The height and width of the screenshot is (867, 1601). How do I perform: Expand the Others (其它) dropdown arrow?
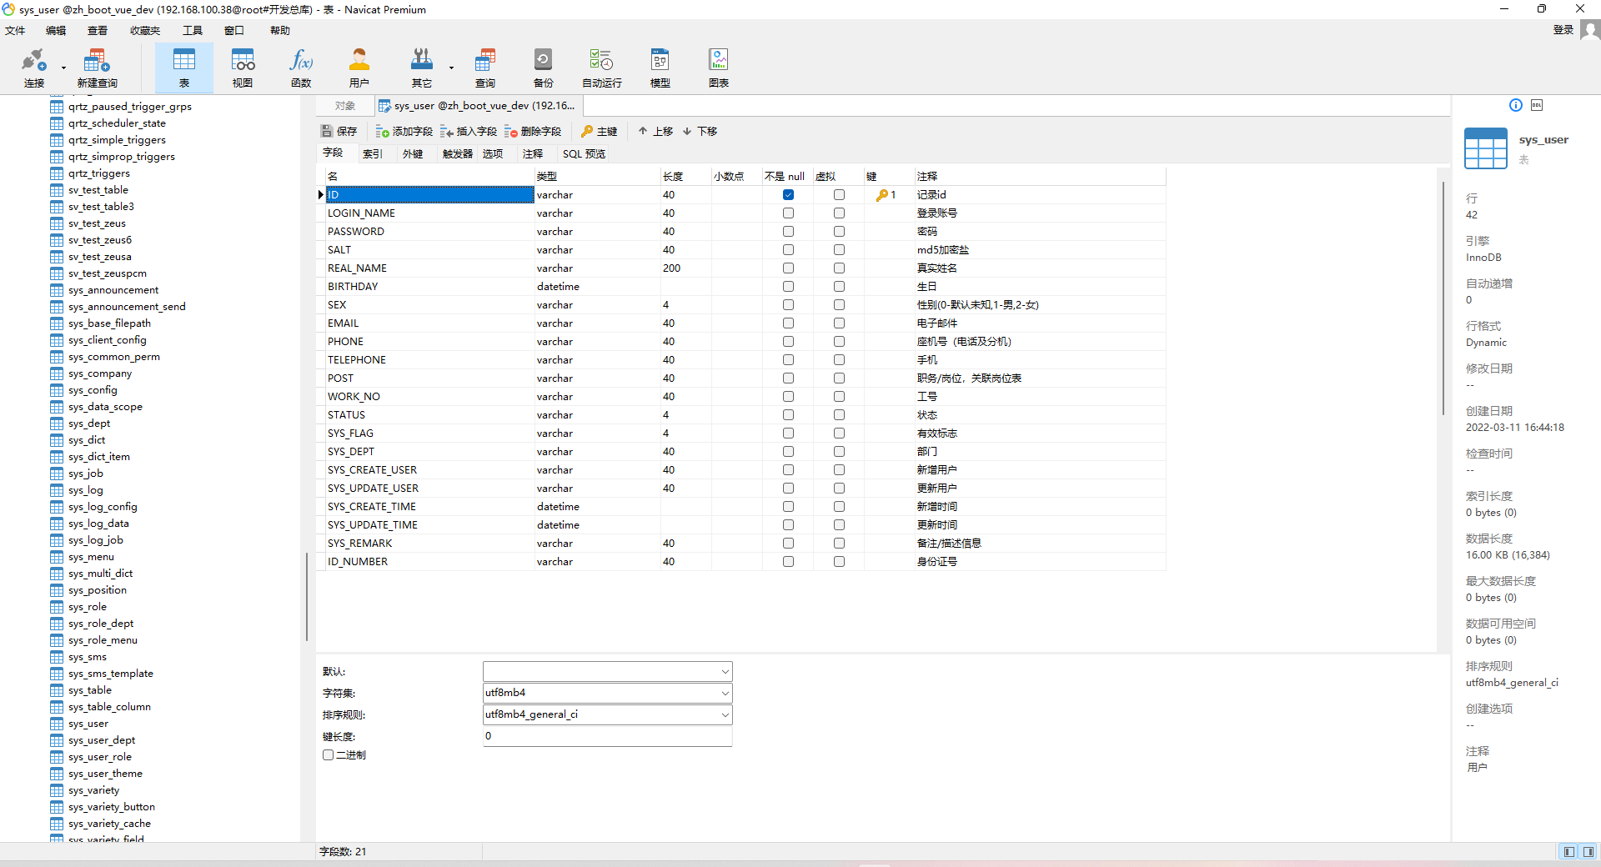[x=451, y=68]
